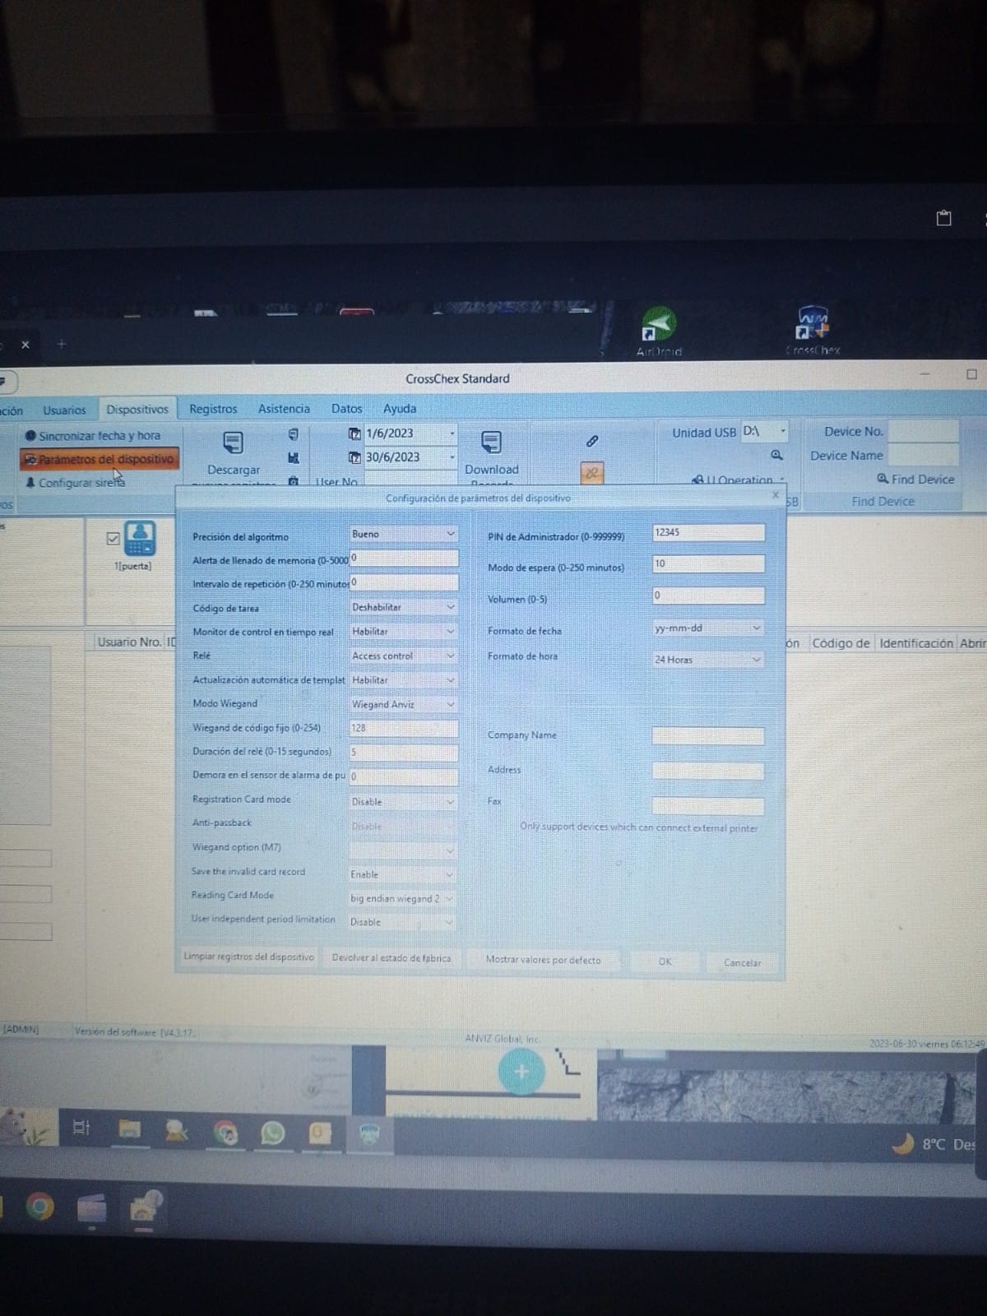Open Asistencia tab
Screen dimensions: 987x1316
[x=284, y=409]
